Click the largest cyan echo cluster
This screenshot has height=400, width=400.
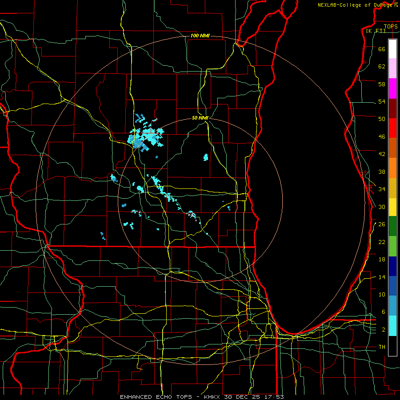pyautogui.click(x=145, y=135)
